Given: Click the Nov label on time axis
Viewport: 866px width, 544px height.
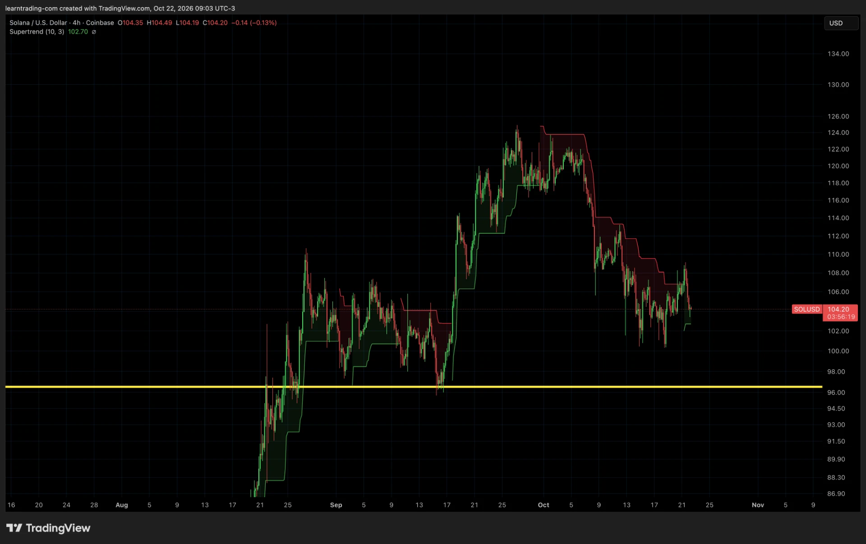Looking at the screenshot, I should click(x=758, y=505).
